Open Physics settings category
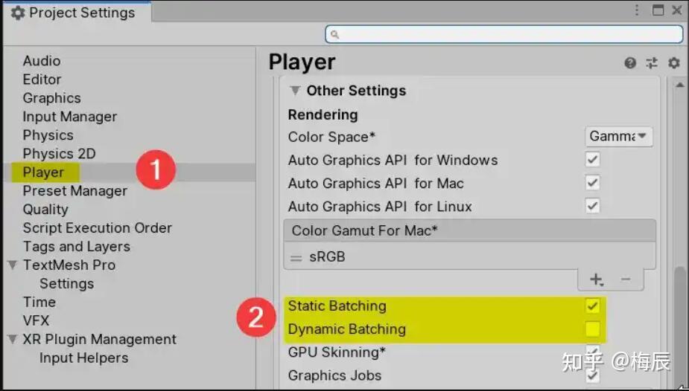 (x=48, y=135)
